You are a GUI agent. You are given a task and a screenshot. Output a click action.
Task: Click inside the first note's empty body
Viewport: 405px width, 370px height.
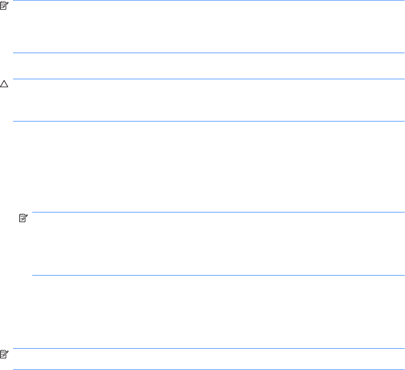[x=209, y=27]
